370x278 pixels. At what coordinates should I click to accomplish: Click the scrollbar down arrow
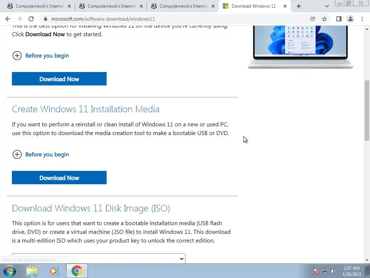coord(367,260)
